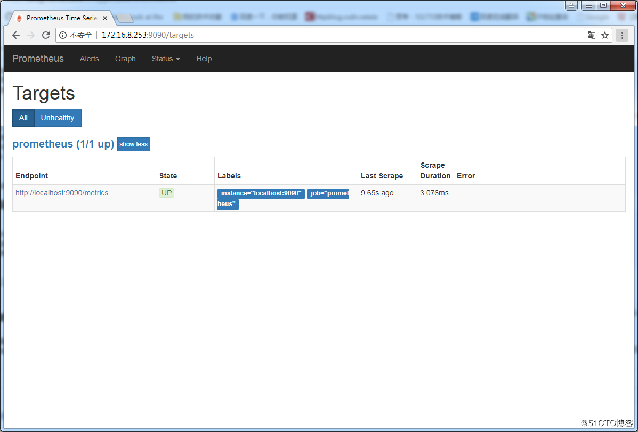Select the All targets filter
Screen dimensions: 638x432
pos(23,117)
